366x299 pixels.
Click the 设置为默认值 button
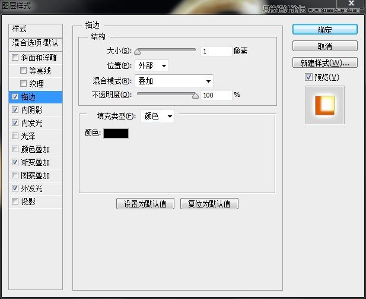coord(145,203)
